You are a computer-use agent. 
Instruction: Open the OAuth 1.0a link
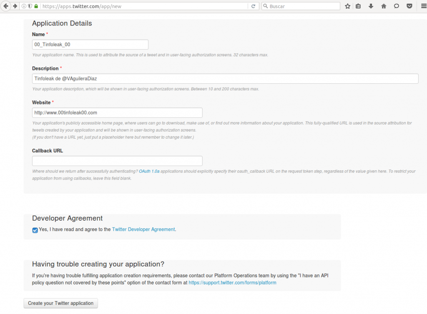coord(149,171)
